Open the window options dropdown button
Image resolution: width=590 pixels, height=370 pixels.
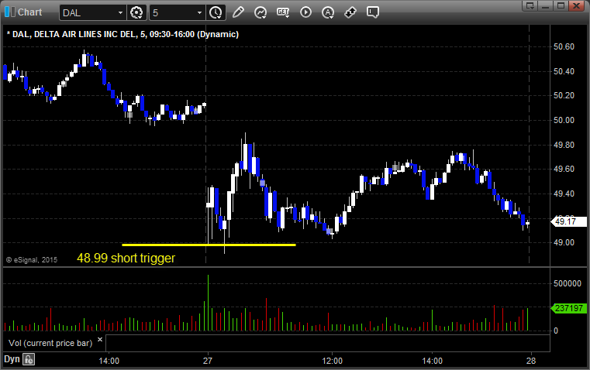pos(530,5)
